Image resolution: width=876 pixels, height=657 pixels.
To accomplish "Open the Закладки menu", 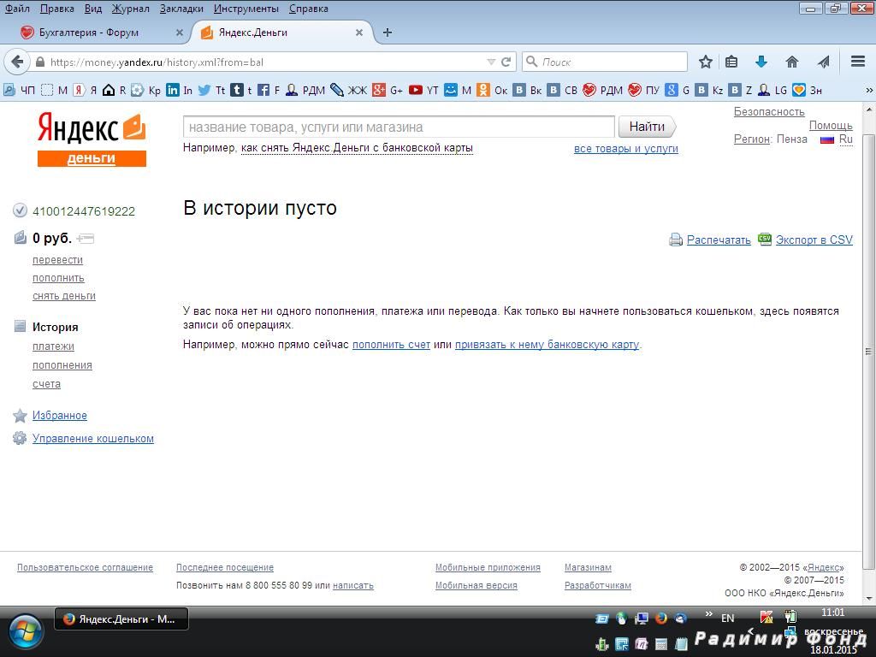I will (181, 9).
